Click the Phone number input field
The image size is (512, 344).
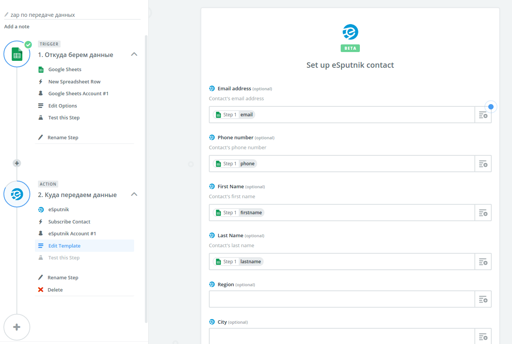pyautogui.click(x=342, y=164)
